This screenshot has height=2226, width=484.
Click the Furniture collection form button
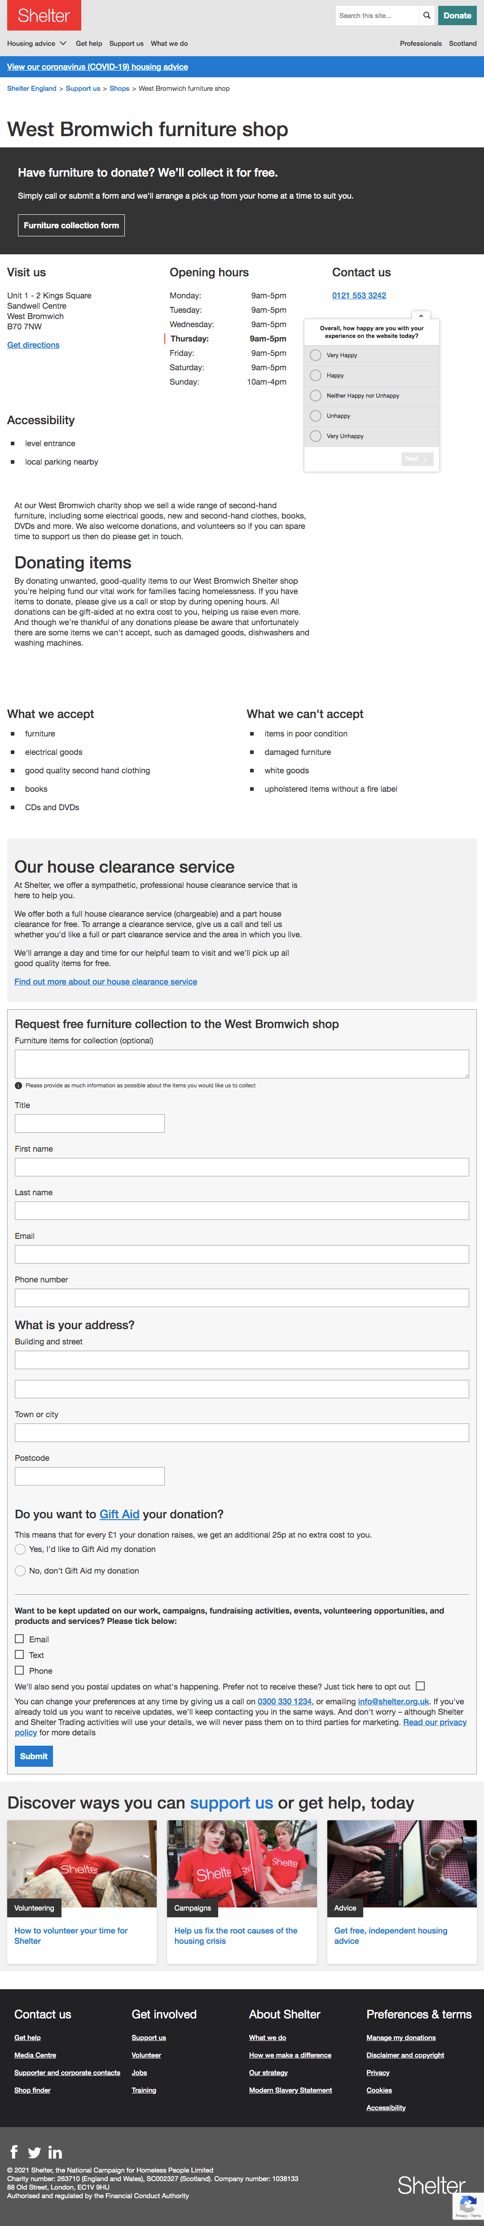click(71, 226)
